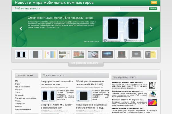
Task: Click the Последние записи section header
Action: 75,75
